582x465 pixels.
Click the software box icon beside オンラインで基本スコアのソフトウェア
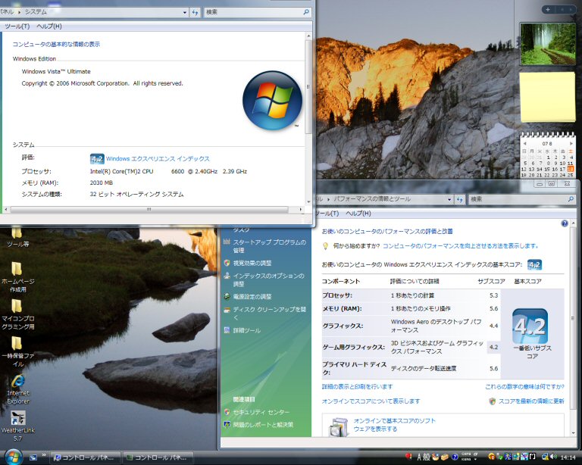pos(338,427)
